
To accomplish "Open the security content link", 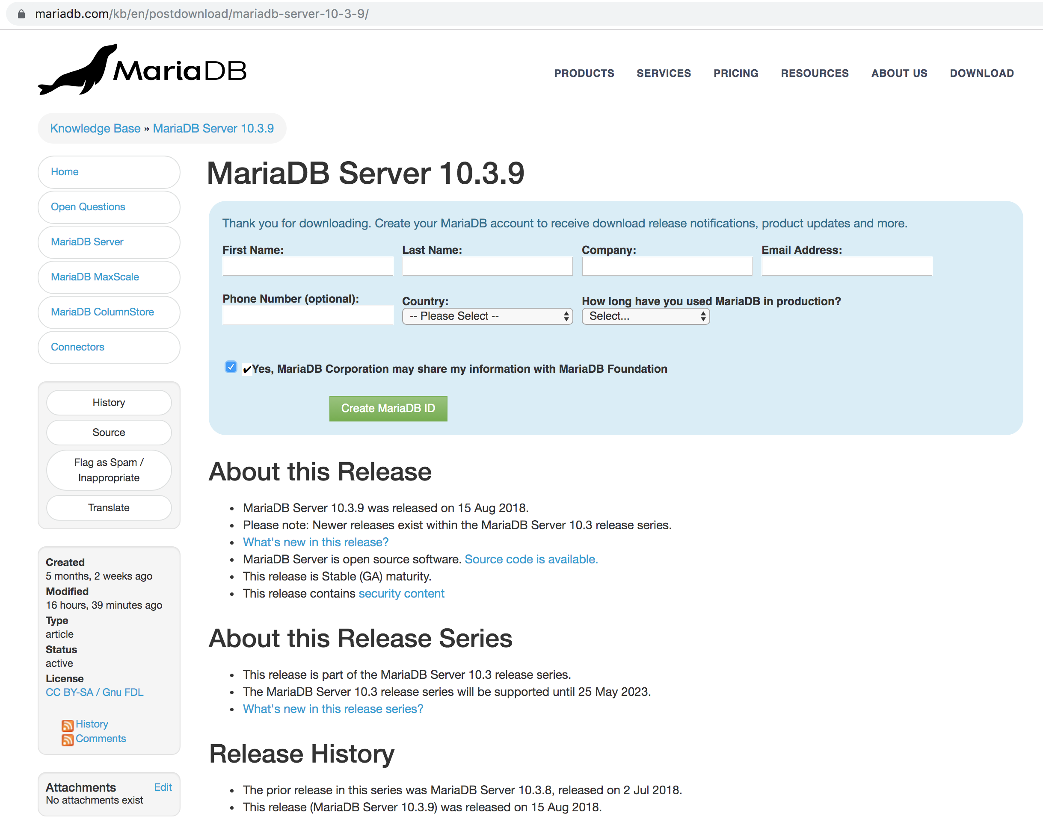I will (x=401, y=594).
